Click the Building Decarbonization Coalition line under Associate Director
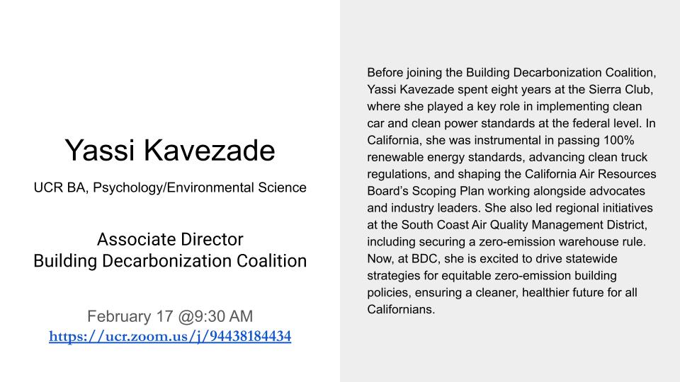The image size is (680, 382). coord(170,261)
